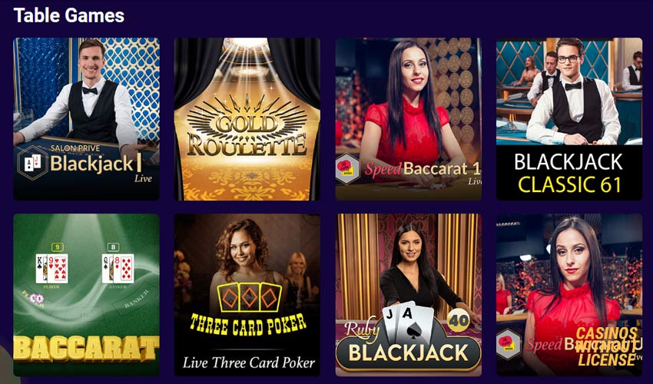Click the gold 40 chip badge
Screen dimensions: 653x384
point(459,321)
